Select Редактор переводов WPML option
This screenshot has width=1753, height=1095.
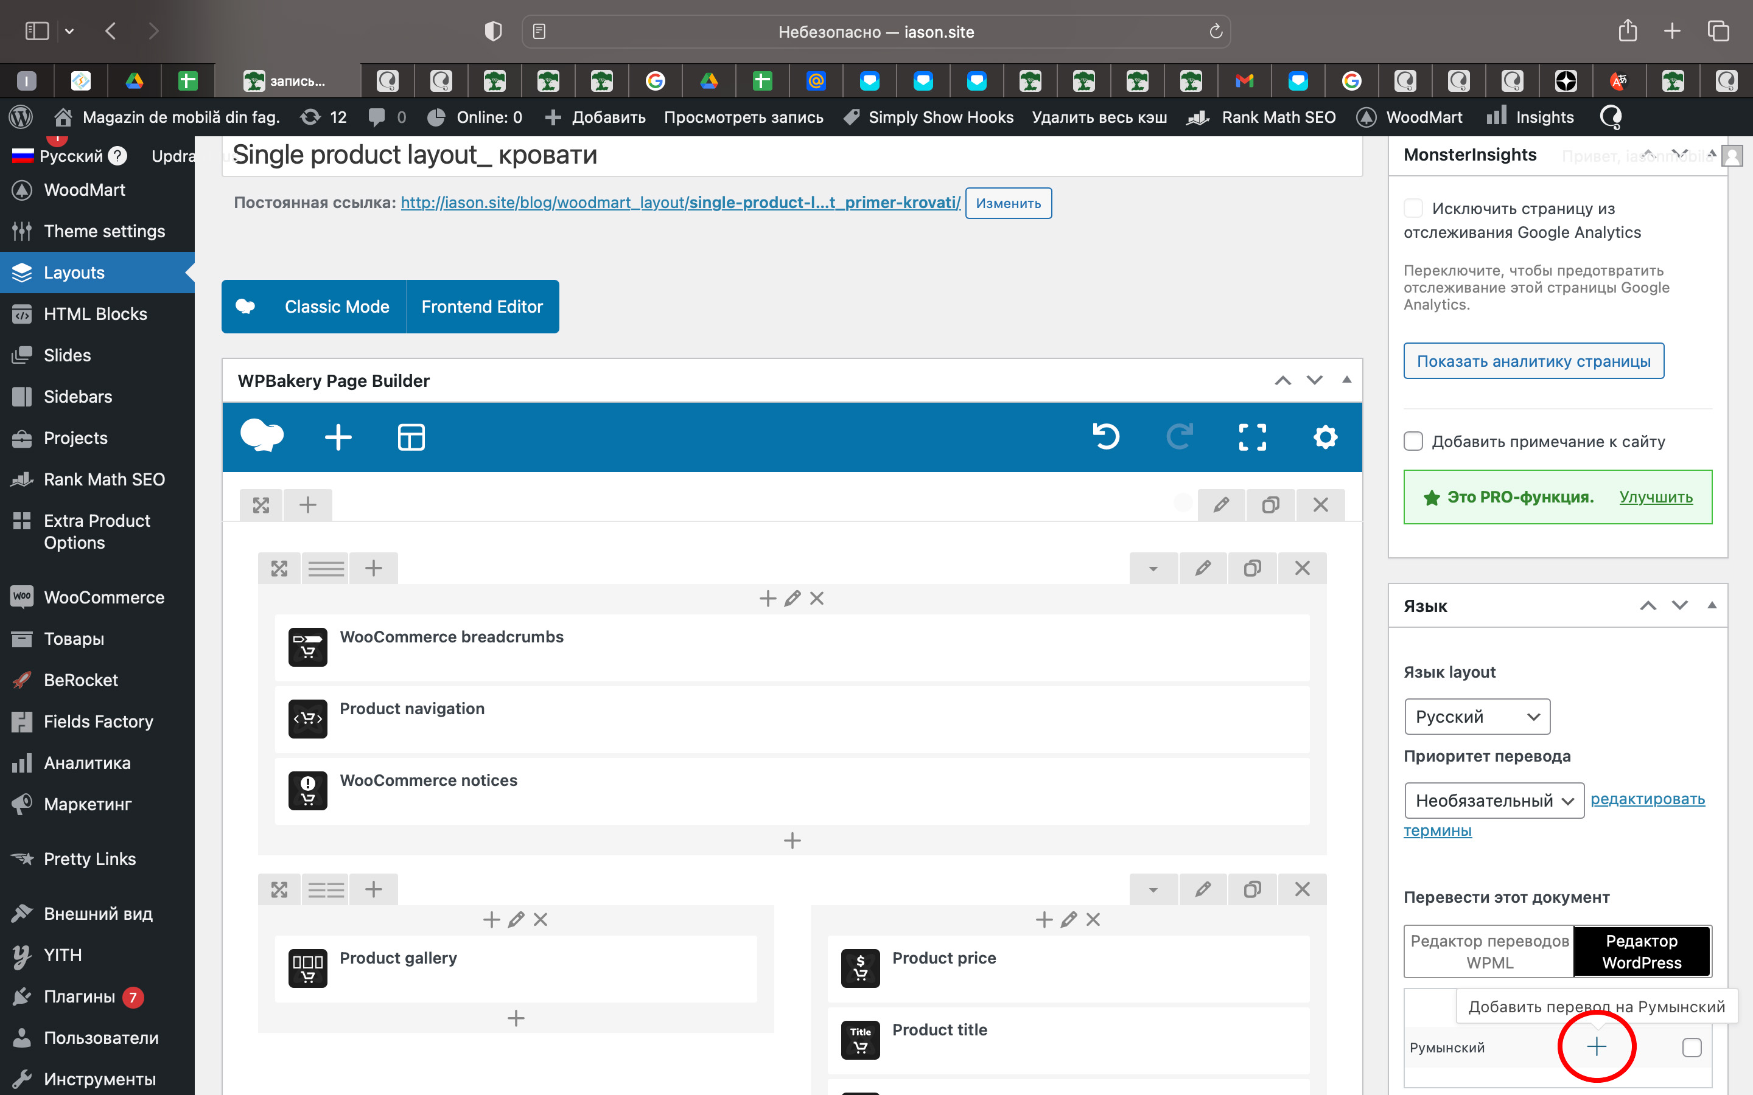tap(1489, 951)
